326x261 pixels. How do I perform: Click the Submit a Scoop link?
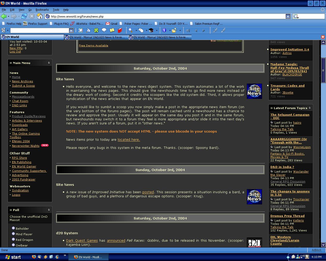point(23,86)
